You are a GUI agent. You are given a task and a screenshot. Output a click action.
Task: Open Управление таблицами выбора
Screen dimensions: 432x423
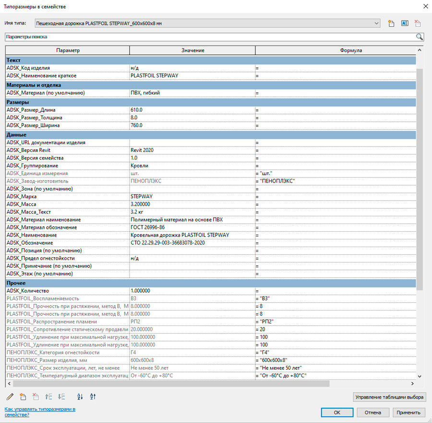pyautogui.click(x=389, y=397)
